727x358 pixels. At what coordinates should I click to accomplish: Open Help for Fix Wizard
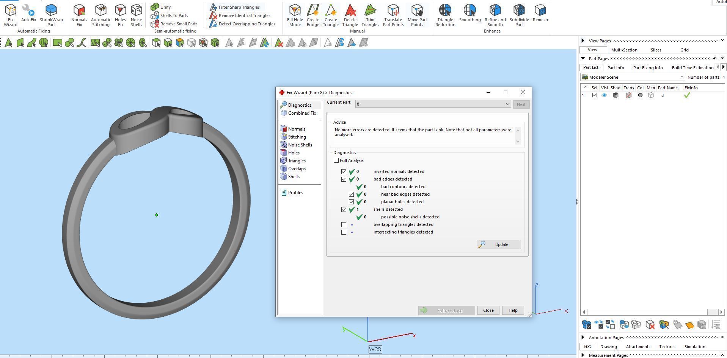point(513,310)
